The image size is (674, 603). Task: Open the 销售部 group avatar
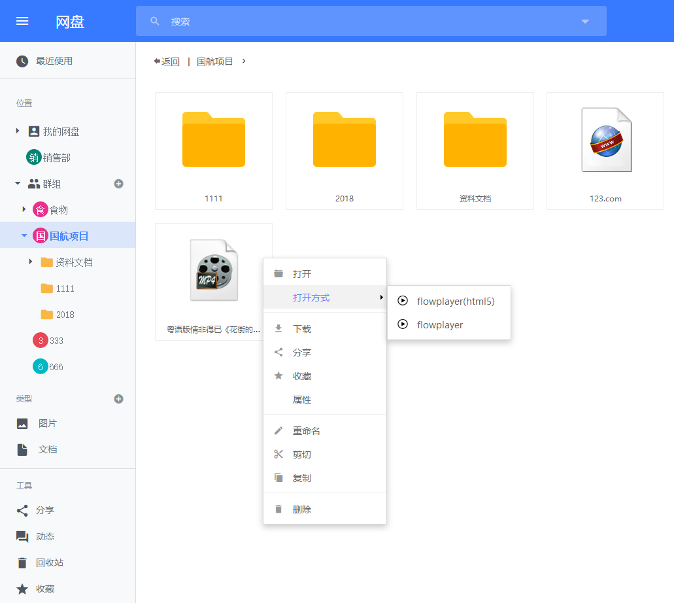(x=34, y=158)
